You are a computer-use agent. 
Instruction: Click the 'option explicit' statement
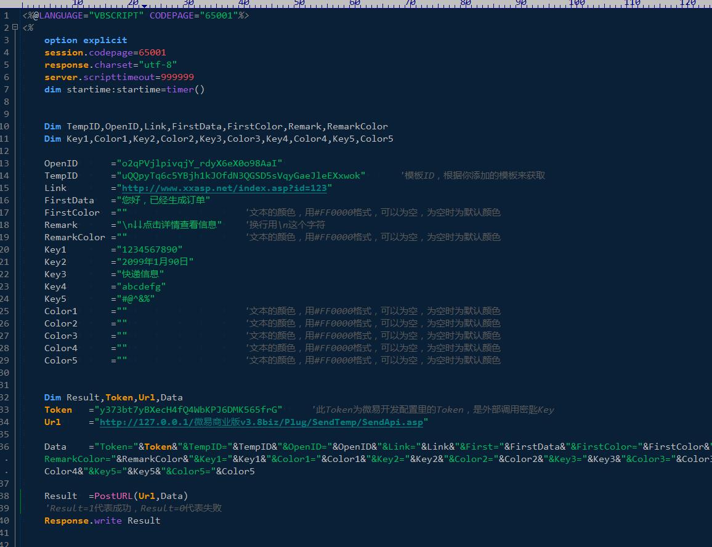click(x=86, y=41)
